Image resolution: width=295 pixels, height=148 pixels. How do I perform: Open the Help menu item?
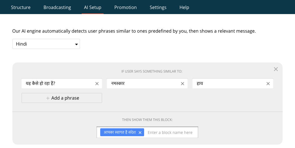point(184,7)
